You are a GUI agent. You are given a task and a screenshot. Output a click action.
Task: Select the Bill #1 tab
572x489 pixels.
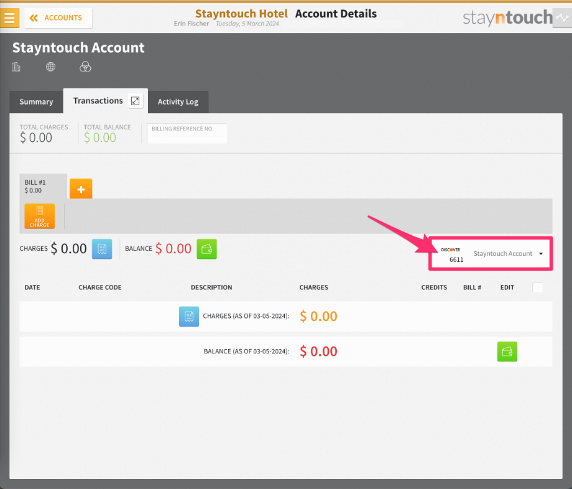click(43, 186)
